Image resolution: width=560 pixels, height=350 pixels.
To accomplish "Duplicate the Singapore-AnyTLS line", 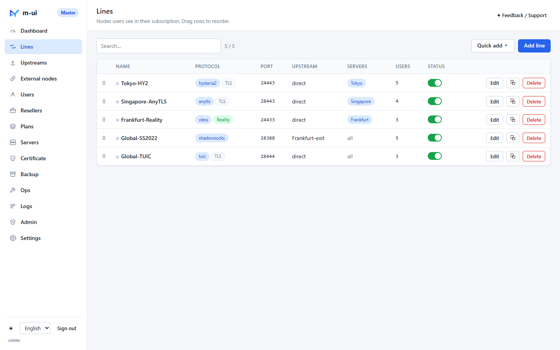I will 513,101.
